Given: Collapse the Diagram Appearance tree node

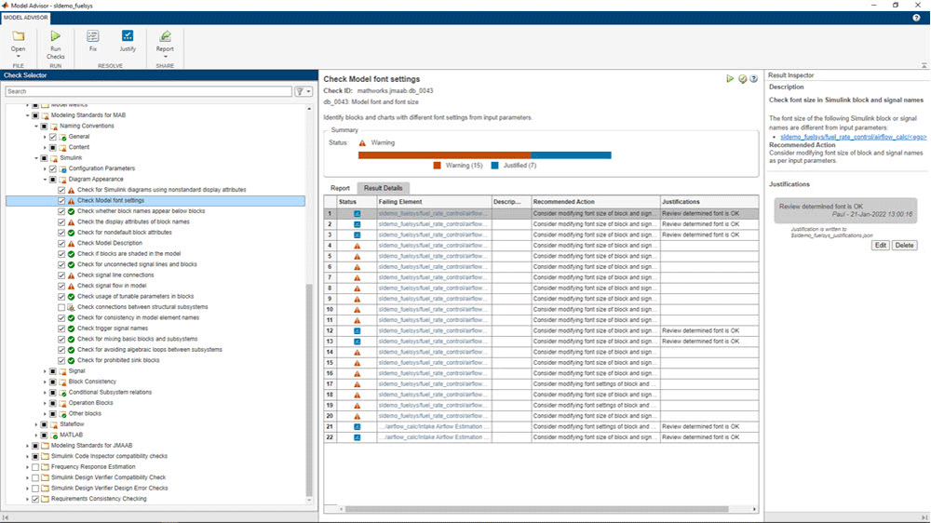Looking at the screenshot, I should pos(45,179).
